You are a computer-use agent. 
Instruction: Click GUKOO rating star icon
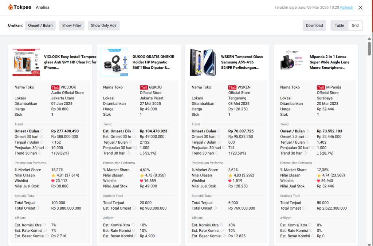(x=142, y=175)
